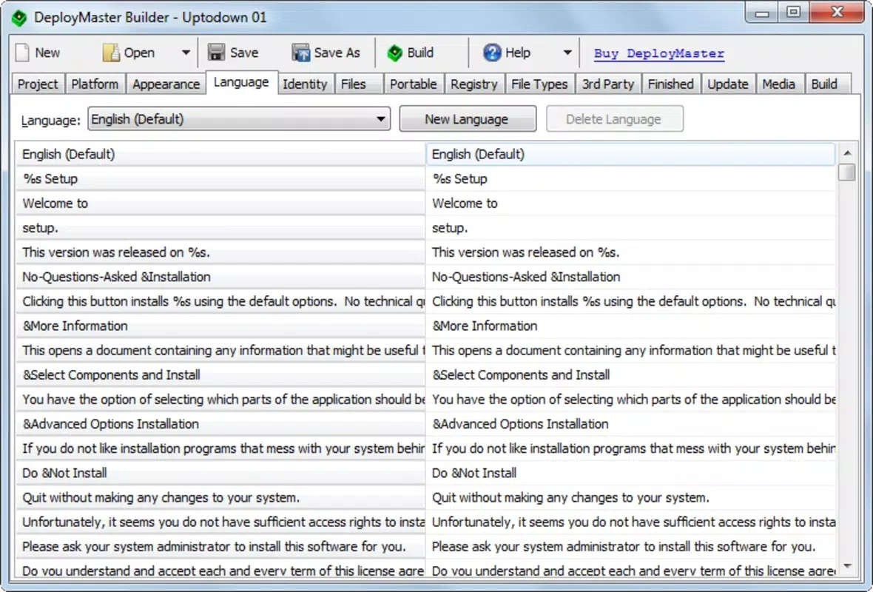The width and height of the screenshot is (873, 592).
Task: Click the blue Help question icon
Action: (x=492, y=53)
